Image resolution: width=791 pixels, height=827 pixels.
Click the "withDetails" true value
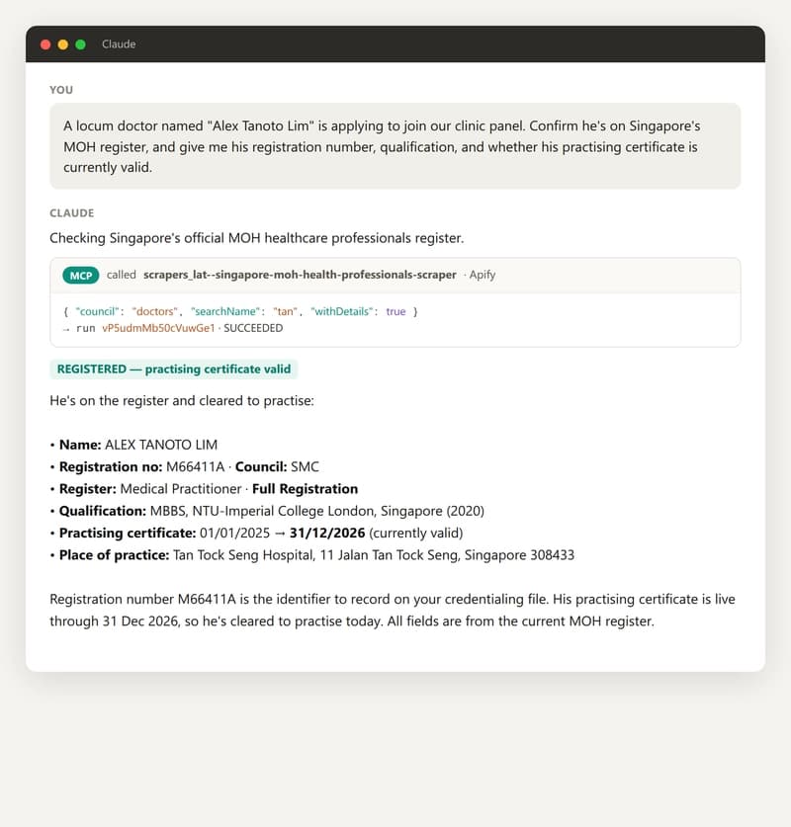pyautogui.click(x=395, y=311)
